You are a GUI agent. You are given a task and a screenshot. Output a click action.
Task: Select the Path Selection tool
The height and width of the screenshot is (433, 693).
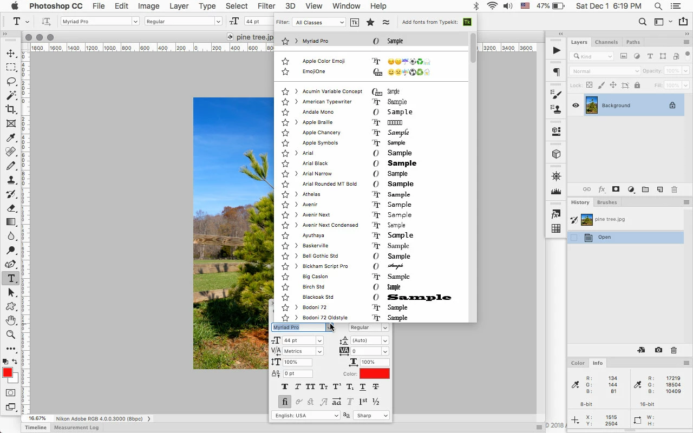point(11,292)
